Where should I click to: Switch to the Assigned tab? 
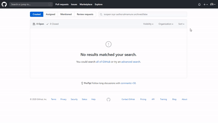[50, 14]
